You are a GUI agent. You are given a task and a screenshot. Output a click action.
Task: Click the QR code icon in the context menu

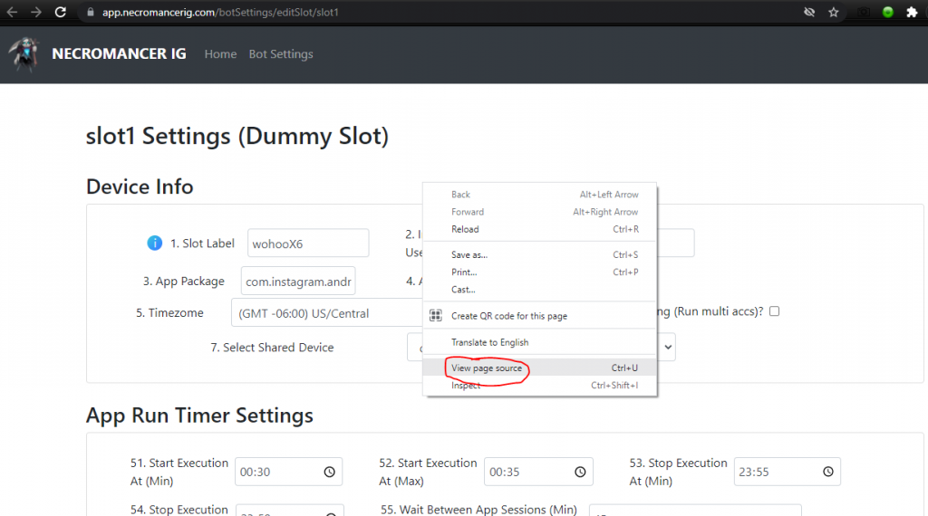436,316
